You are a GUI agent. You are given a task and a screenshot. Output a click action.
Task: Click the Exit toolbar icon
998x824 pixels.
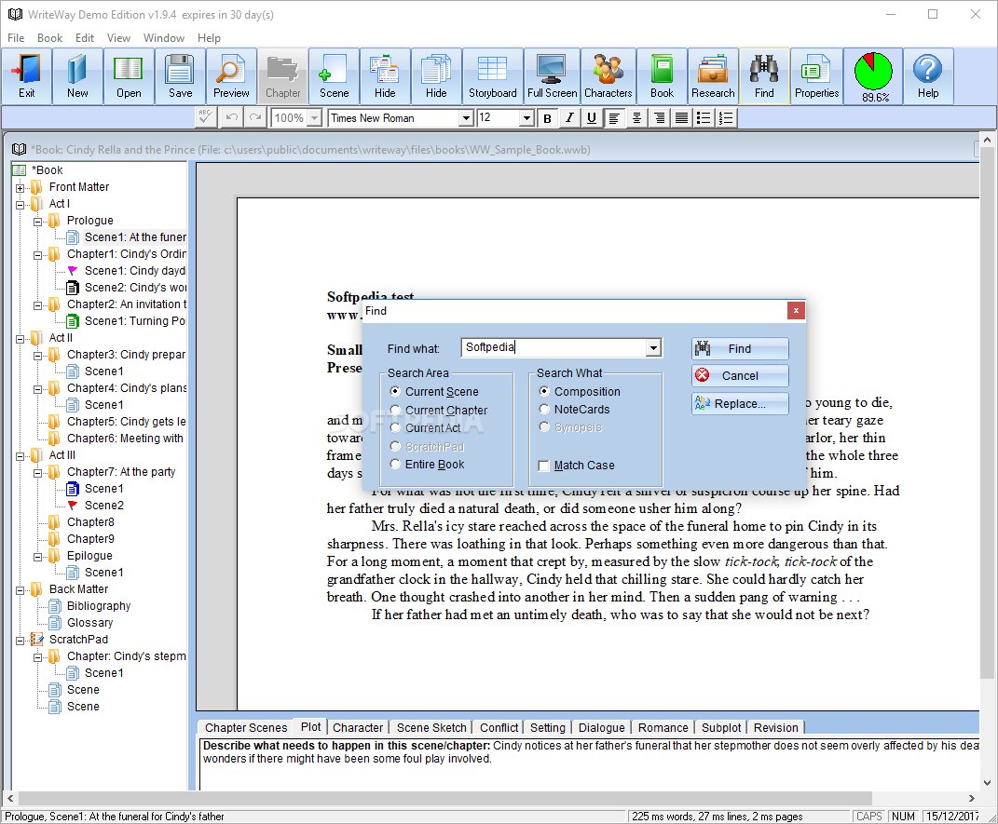click(x=27, y=76)
